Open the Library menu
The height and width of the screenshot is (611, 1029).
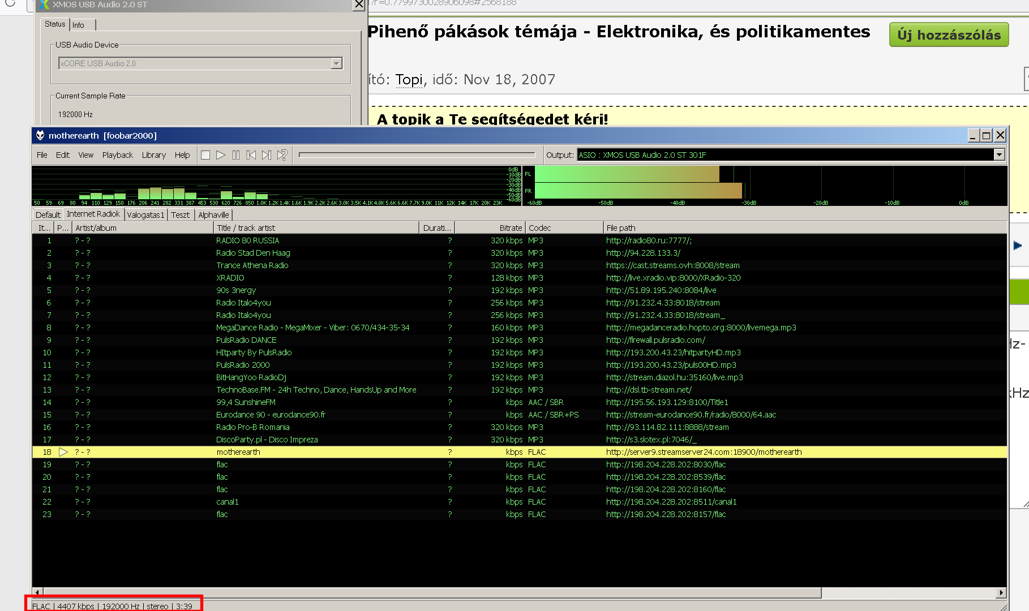tap(154, 155)
